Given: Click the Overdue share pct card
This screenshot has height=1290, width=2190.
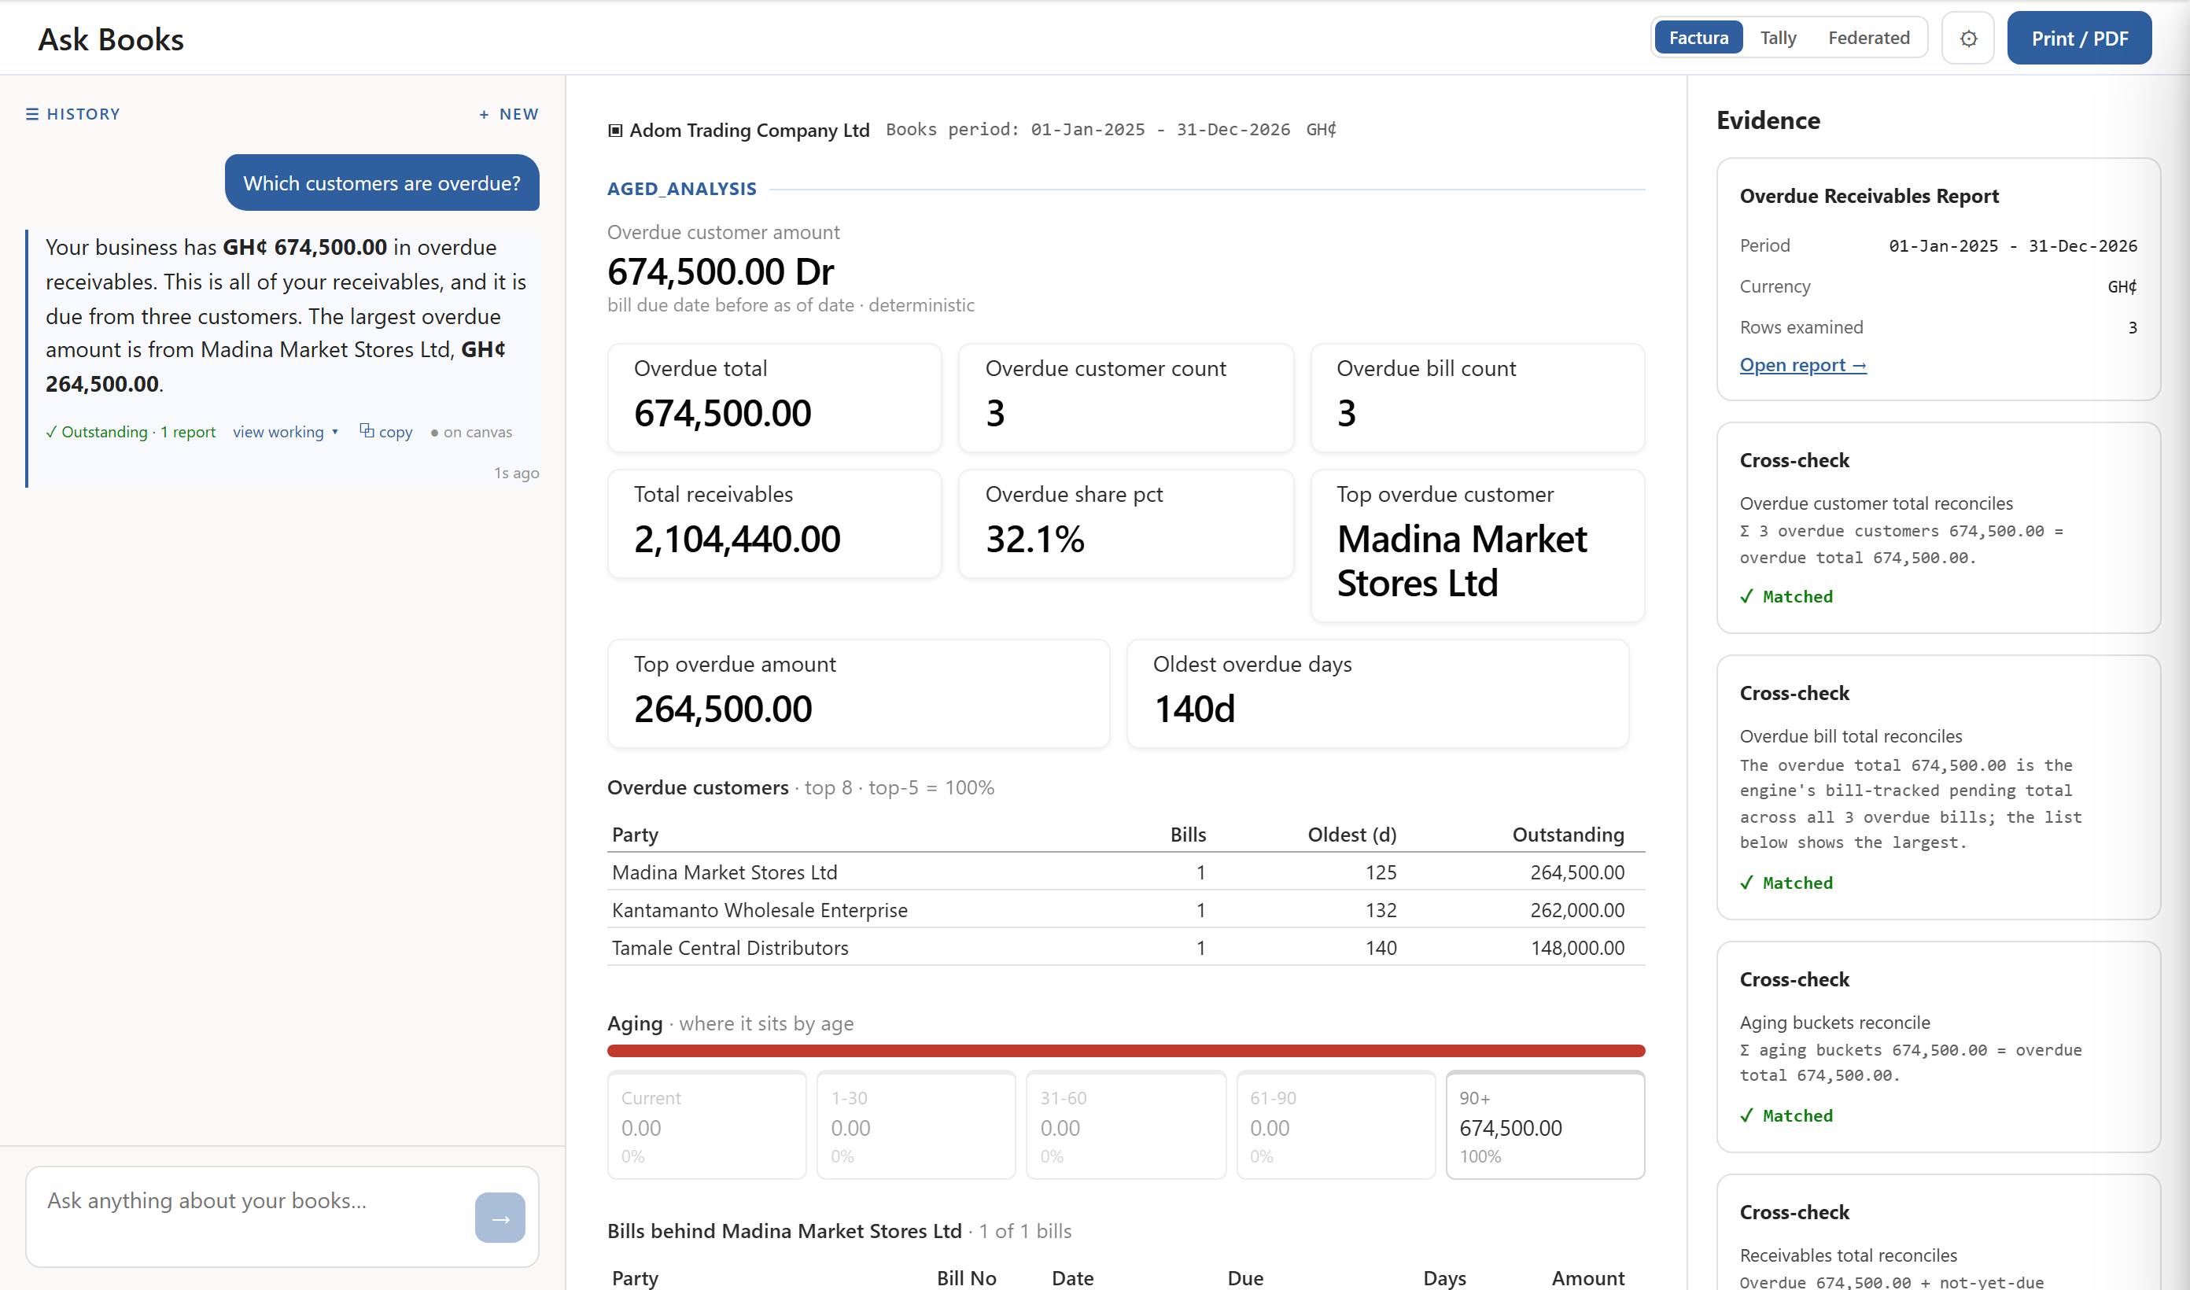Looking at the screenshot, I should (x=1126, y=524).
